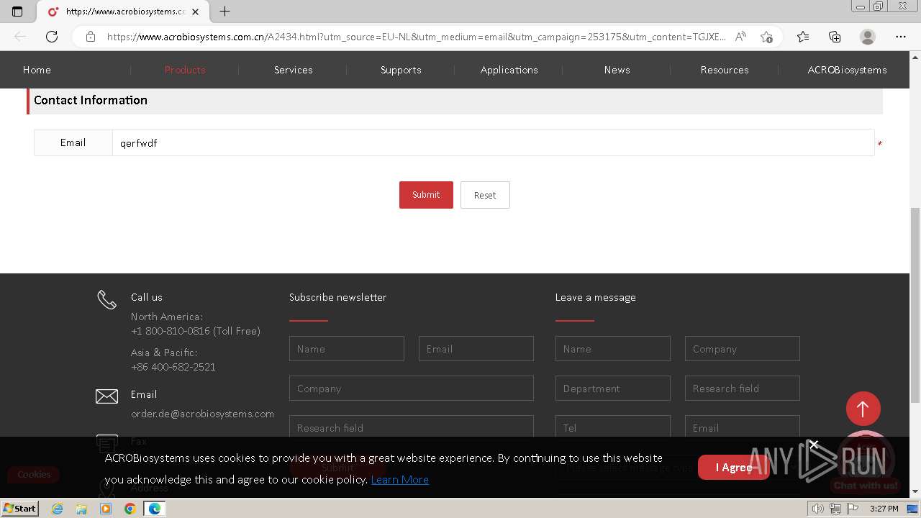Click the order.de@acrobiosystems.com email address
This screenshot has height=518, width=921.
(x=202, y=414)
